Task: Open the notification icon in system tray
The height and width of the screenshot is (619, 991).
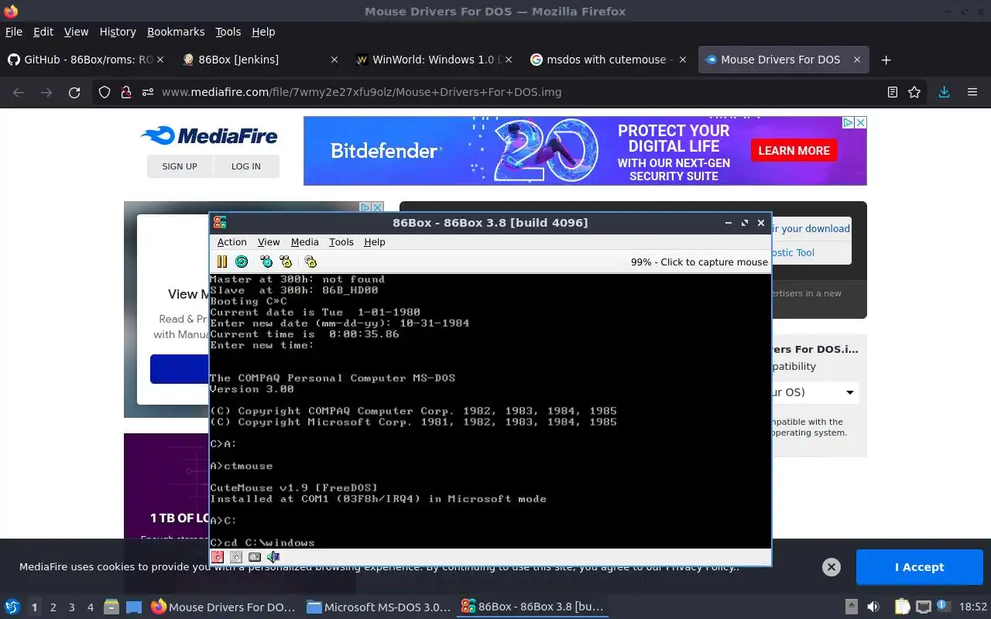Action: (x=945, y=607)
